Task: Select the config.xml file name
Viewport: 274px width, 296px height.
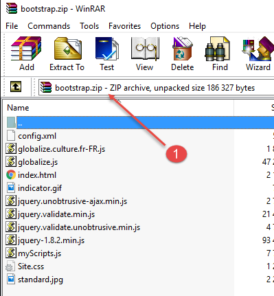Action: pos(37,136)
